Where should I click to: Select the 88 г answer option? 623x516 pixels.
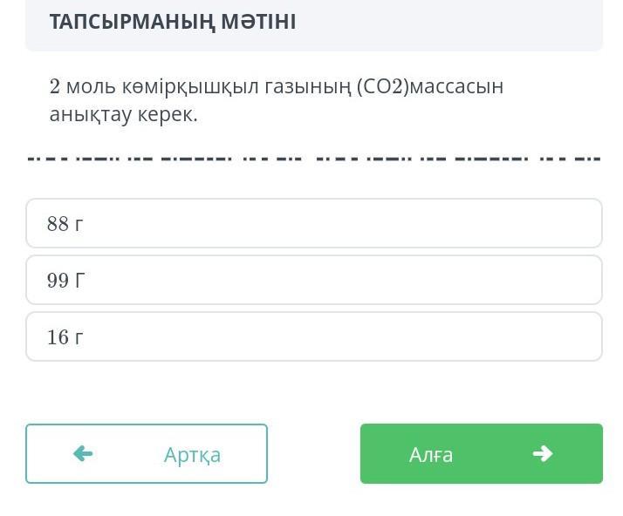click(x=313, y=223)
